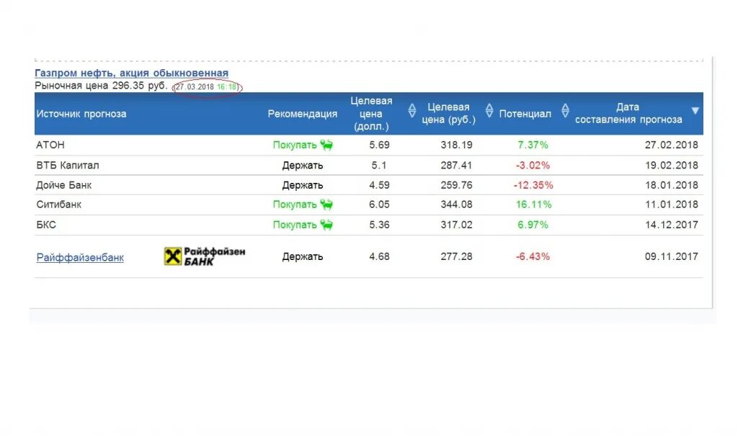Click the forecast date 19.02.2018
The height and width of the screenshot is (435, 738).
click(671, 166)
